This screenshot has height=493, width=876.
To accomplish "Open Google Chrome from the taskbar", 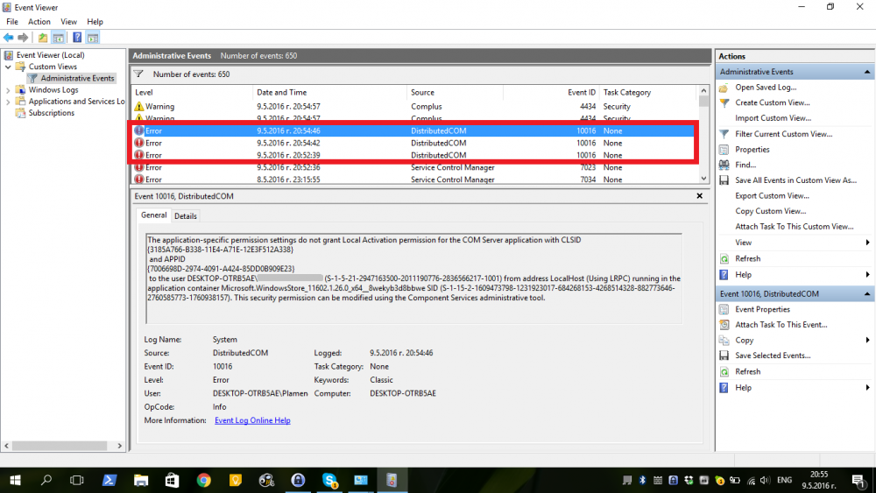I will click(204, 480).
